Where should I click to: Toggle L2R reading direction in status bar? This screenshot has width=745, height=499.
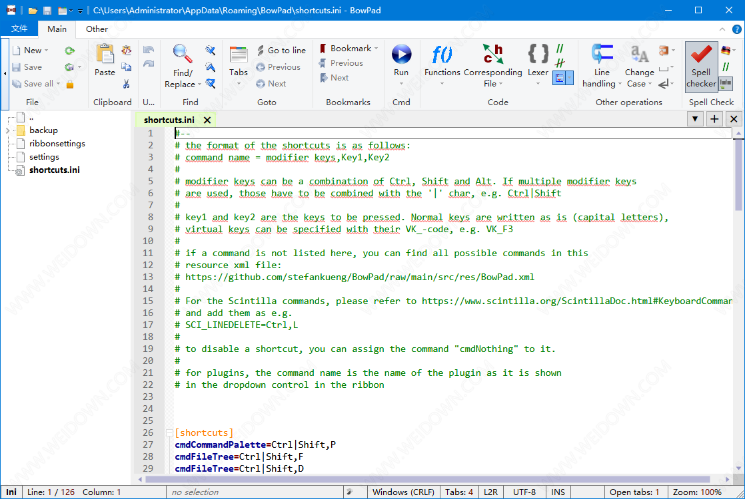(x=491, y=492)
